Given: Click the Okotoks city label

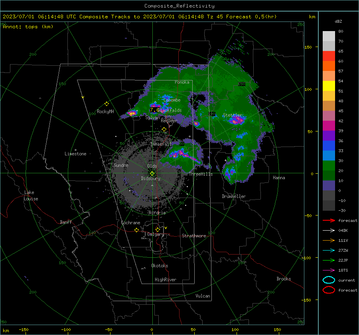Looking at the screenshot, I should tap(160, 266).
